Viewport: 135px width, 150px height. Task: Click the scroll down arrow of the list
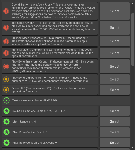[133, 148]
